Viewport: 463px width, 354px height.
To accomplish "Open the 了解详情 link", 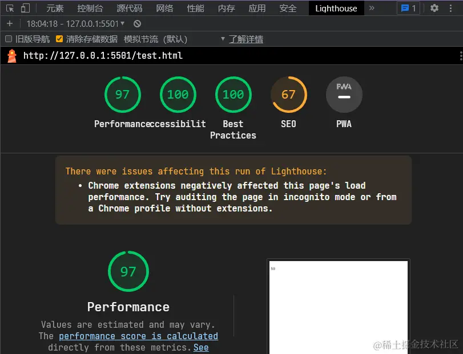I will click(x=246, y=39).
